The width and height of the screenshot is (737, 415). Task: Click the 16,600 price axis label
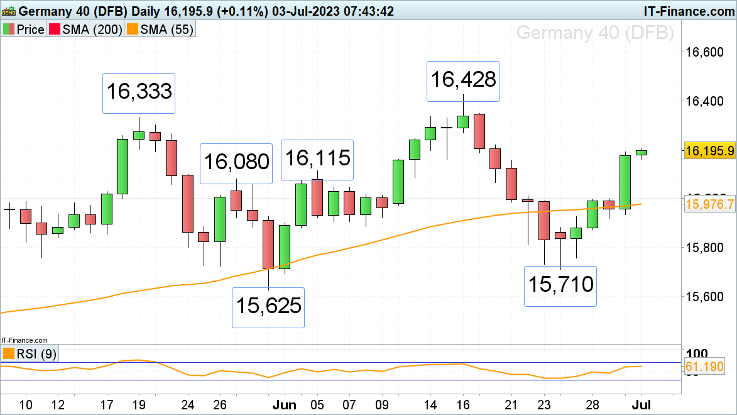coord(704,52)
